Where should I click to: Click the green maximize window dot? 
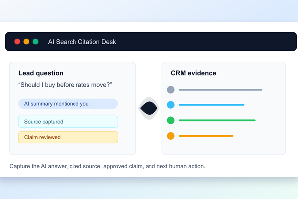36,41
